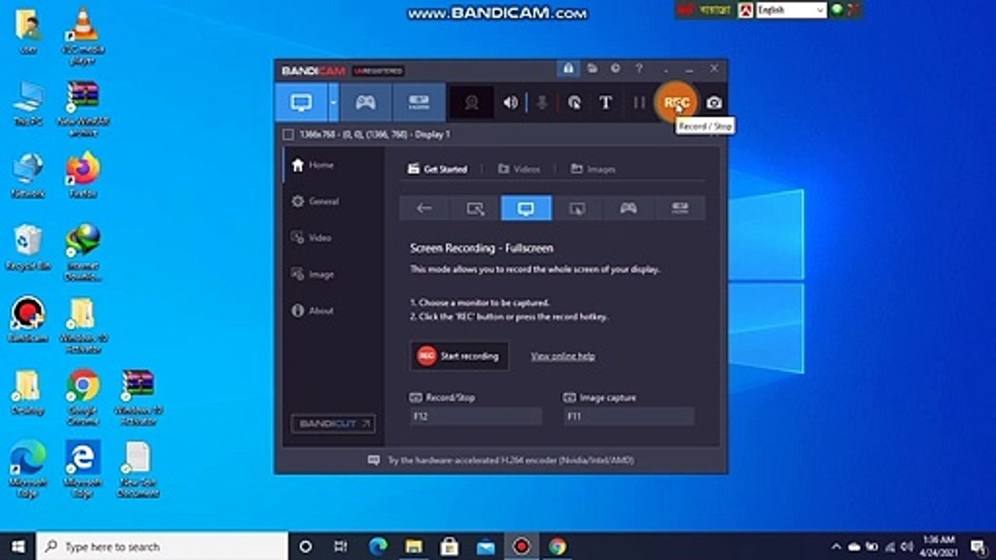Switch to the Images tab
This screenshot has height=560, width=996.
pyautogui.click(x=593, y=169)
